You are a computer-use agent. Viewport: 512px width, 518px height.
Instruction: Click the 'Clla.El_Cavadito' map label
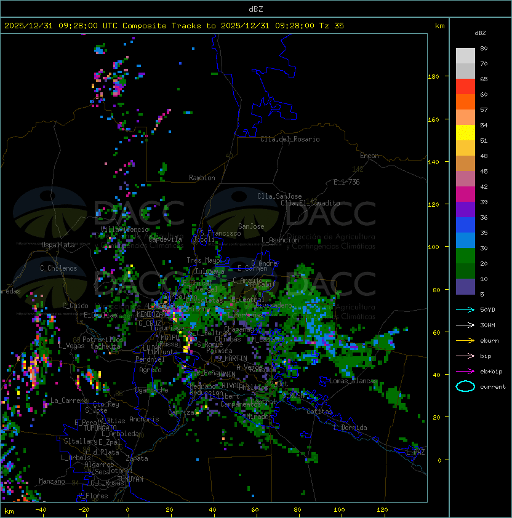tap(310, 203)
